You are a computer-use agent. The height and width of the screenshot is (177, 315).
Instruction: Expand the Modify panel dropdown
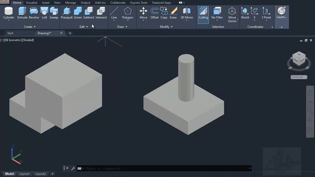click(x=166, y=27)
